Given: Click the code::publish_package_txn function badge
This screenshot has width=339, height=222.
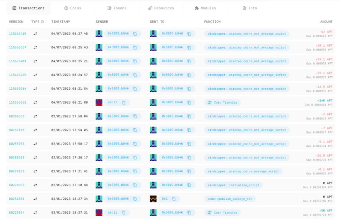Looking at the screenshot, I should tap(230, 199).
